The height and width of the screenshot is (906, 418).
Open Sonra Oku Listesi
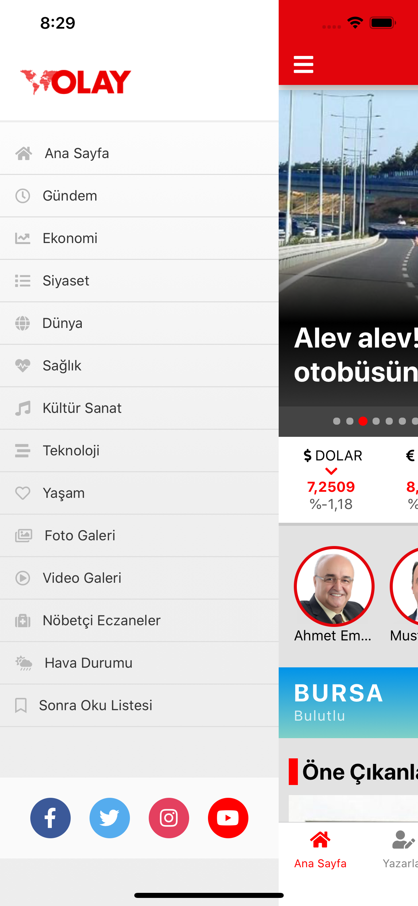click(139, 705)
